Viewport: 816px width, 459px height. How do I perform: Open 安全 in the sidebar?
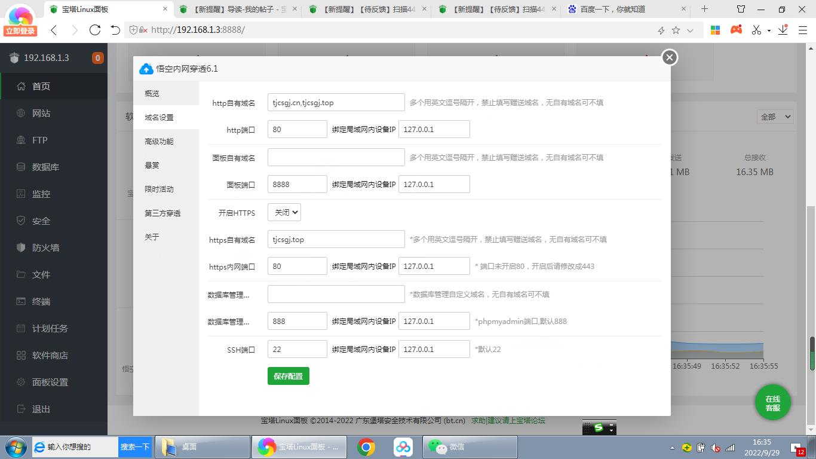[x=54, y=221]
